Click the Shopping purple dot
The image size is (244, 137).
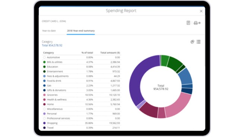[x=44, y=123]
